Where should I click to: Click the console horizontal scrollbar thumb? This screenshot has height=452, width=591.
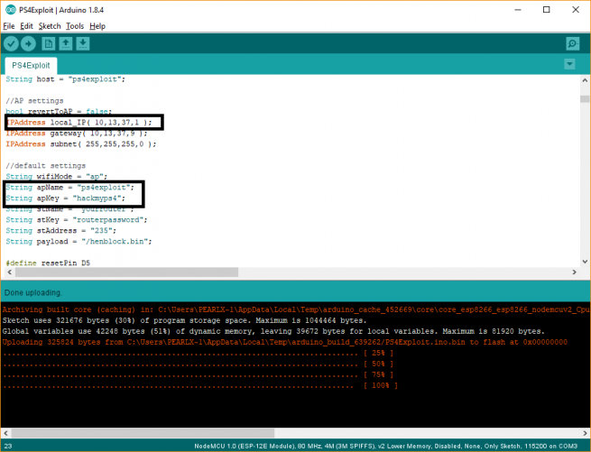tap(143, 433)
